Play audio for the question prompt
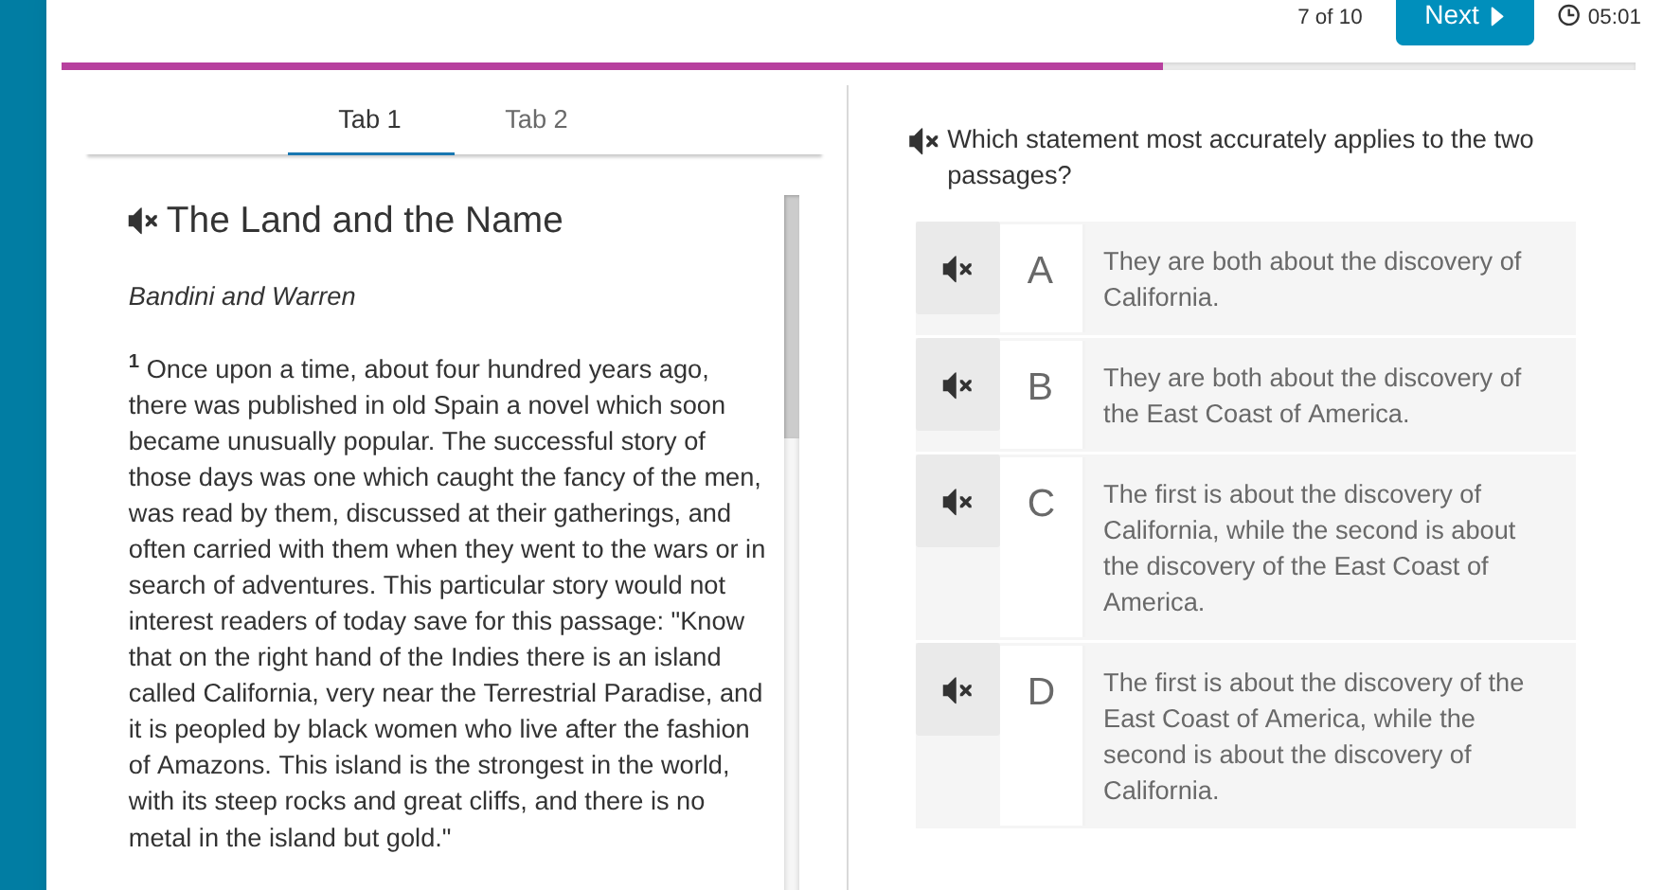Screen dimensions: 1663x890 pos(922,141)
